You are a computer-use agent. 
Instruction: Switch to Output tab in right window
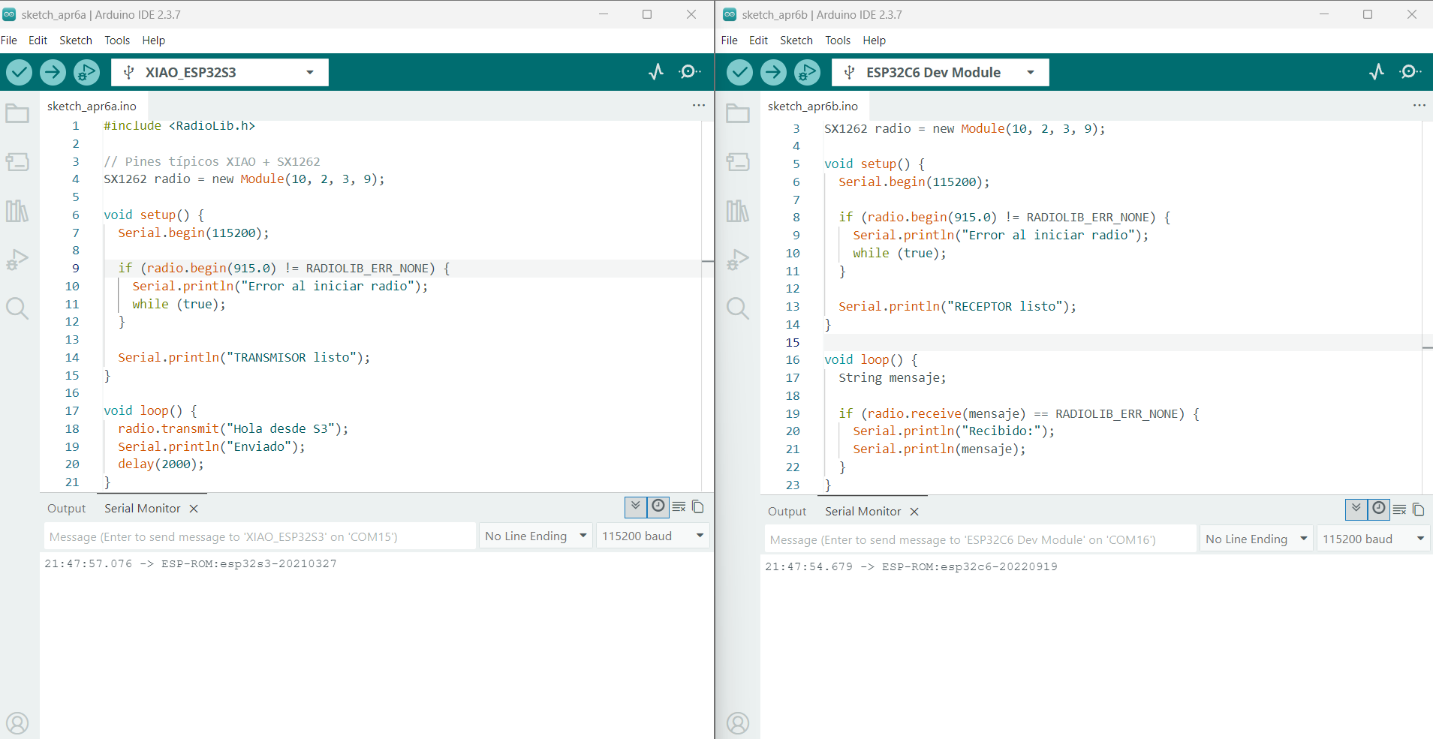pyautogui.click(x=787, y=511)
